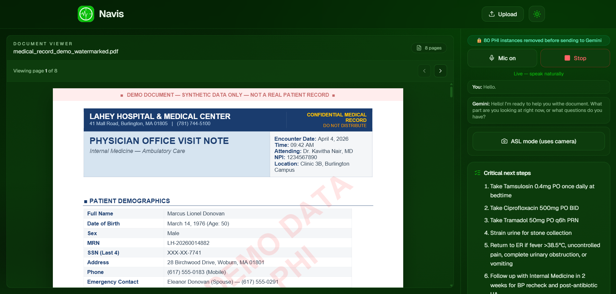Click the 'CONFIDENTIAL MEDICAL RECORD' label
Image resolution: width=616 pixels, height=294 pixels.
coord(337,117)
